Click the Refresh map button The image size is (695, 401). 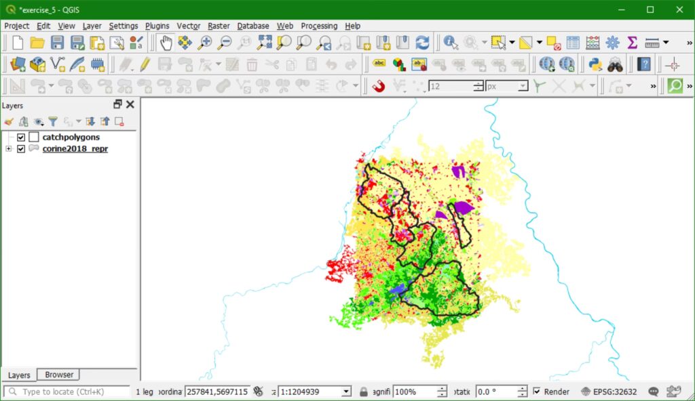pyautogui.click(x=422, y=43)
